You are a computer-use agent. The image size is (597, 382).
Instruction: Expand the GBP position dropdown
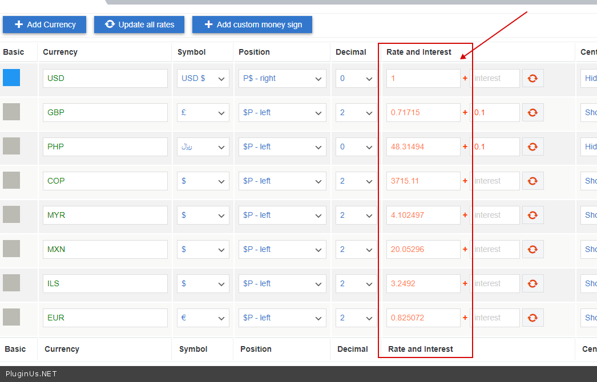283,112
